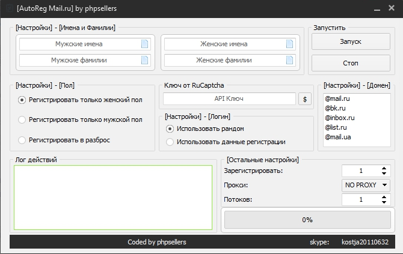Select @bk.ru in the domain list

point(336,107)
